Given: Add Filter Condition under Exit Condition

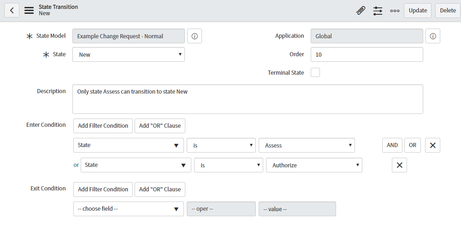Looking at the screenshot, I should (103, 189).
